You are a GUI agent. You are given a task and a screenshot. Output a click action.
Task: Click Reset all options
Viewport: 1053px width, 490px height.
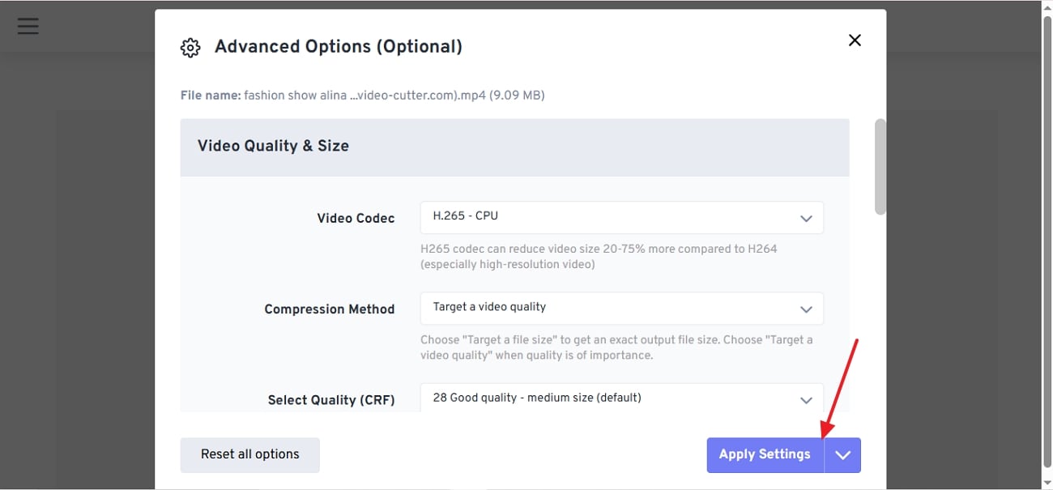(249, 454)
